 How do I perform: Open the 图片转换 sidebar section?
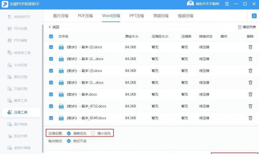[x=18, y=124]
